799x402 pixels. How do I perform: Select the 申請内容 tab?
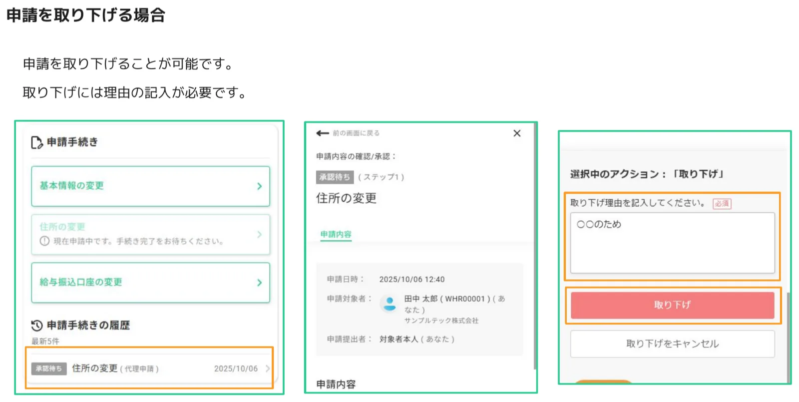point(336,234)
